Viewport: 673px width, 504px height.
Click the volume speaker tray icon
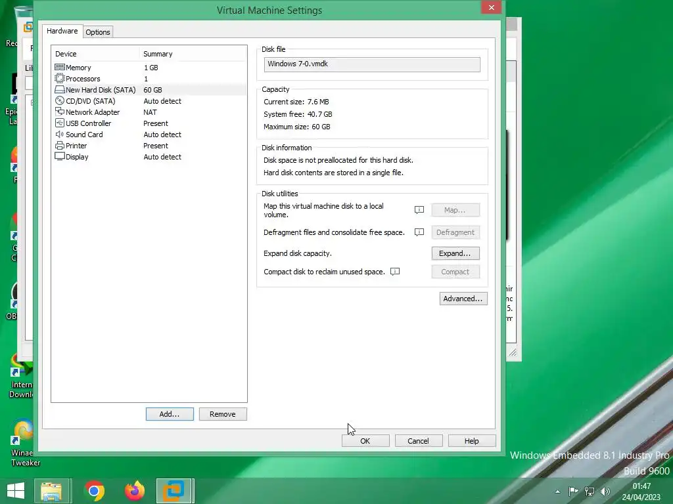[605, 491]
